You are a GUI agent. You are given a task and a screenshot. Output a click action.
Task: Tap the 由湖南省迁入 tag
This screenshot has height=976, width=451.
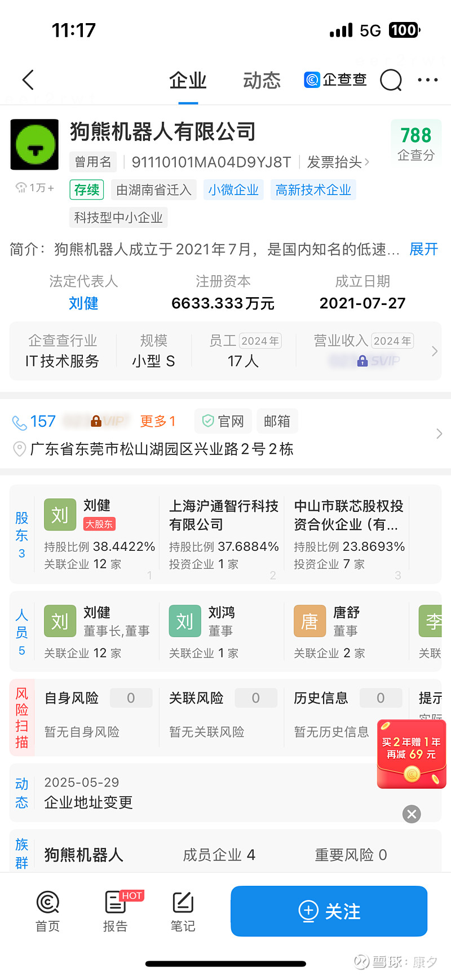pyautogui.click(x=154, y=190)
